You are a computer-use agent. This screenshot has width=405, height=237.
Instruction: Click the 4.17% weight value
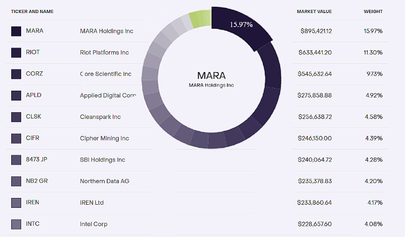[x=375, y=203]
